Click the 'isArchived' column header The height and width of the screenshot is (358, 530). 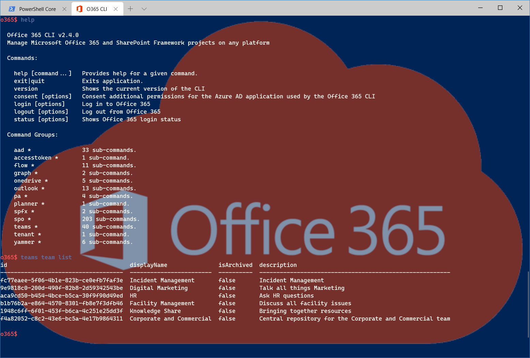pyautogui.click(x=235, y=265)
